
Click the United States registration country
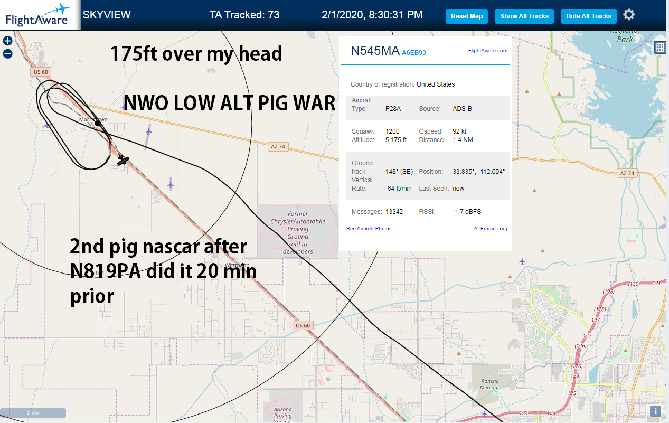436,84
